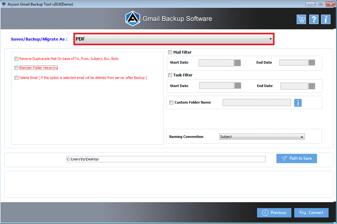
Task: Click the Naming Convention label
Action: pos(186,137)
